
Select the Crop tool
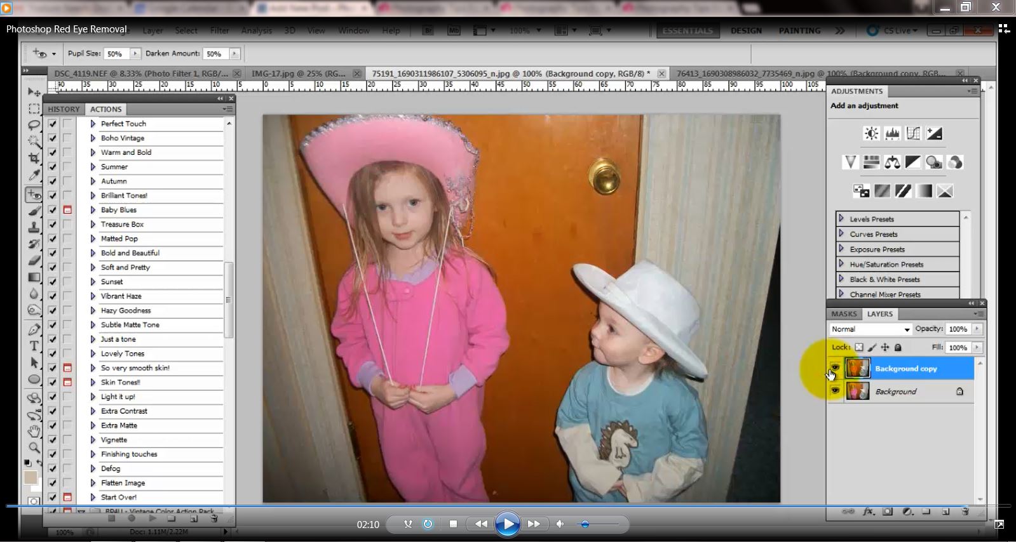[34, 158]
